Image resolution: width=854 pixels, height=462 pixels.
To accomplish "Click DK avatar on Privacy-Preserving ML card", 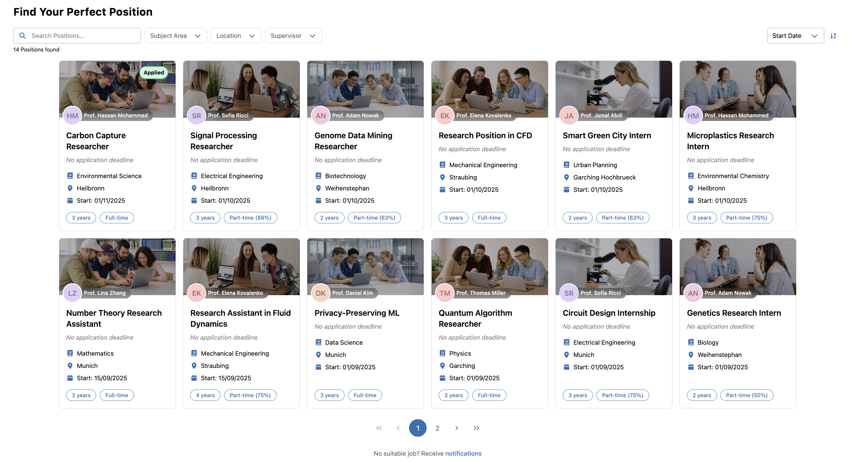I will tap(321, 293).
